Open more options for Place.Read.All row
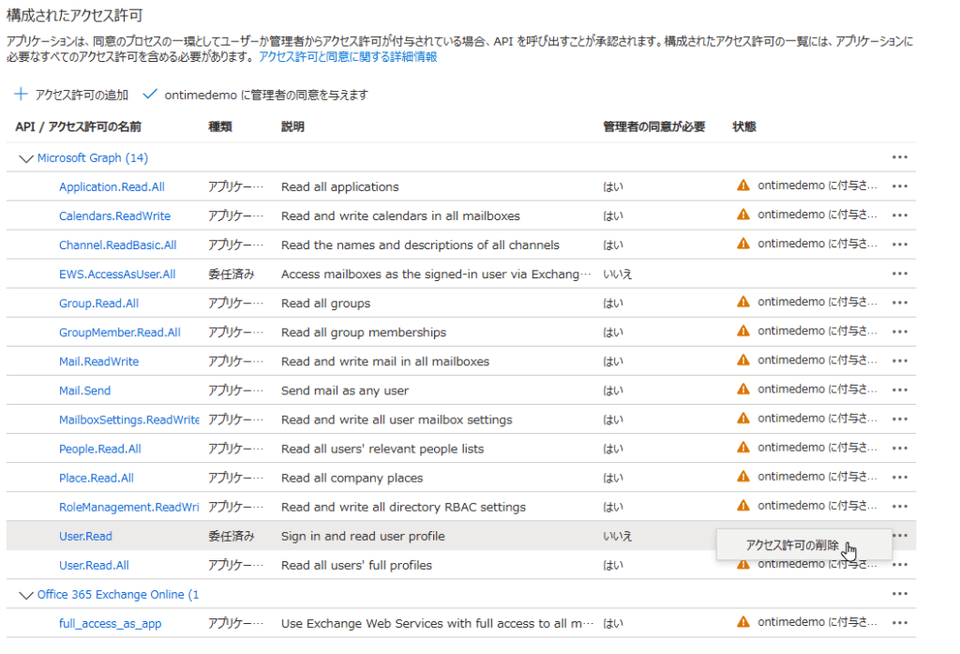This screenshot has height=654, width=960. coord(899,477)
